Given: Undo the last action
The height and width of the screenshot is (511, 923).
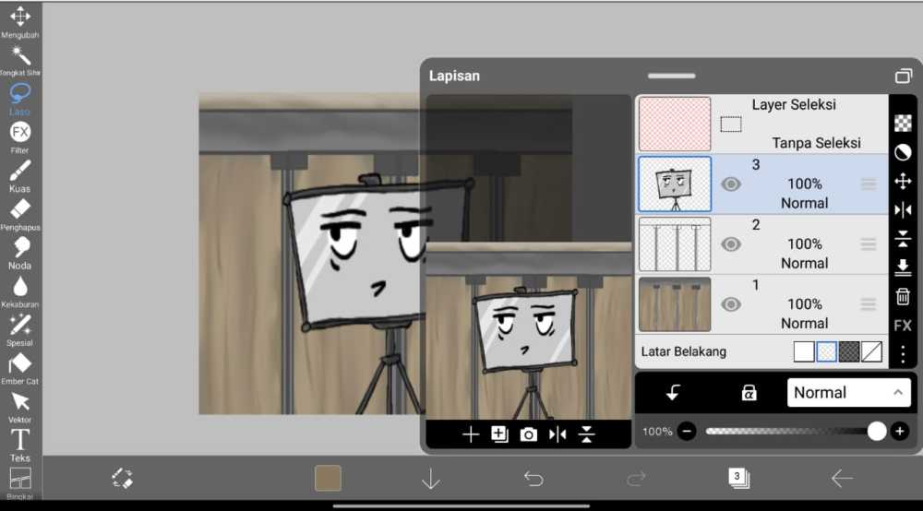Looking at the screenshot, I should pos(533,479).
